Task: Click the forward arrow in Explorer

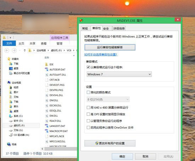Action: click(x=14, y=50)
